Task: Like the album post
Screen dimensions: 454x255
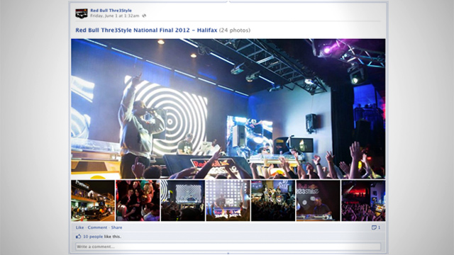Action: (79, 227)
